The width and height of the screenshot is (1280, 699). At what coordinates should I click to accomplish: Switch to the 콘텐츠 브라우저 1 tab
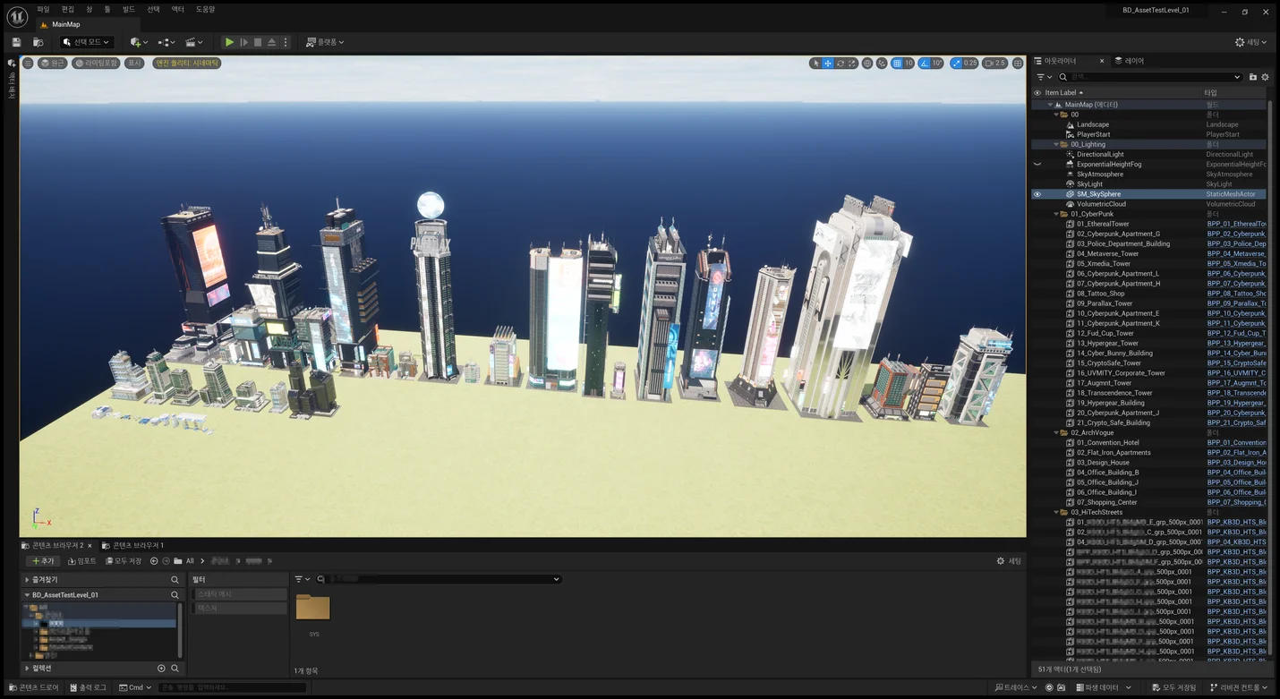[x=132, y=545]
